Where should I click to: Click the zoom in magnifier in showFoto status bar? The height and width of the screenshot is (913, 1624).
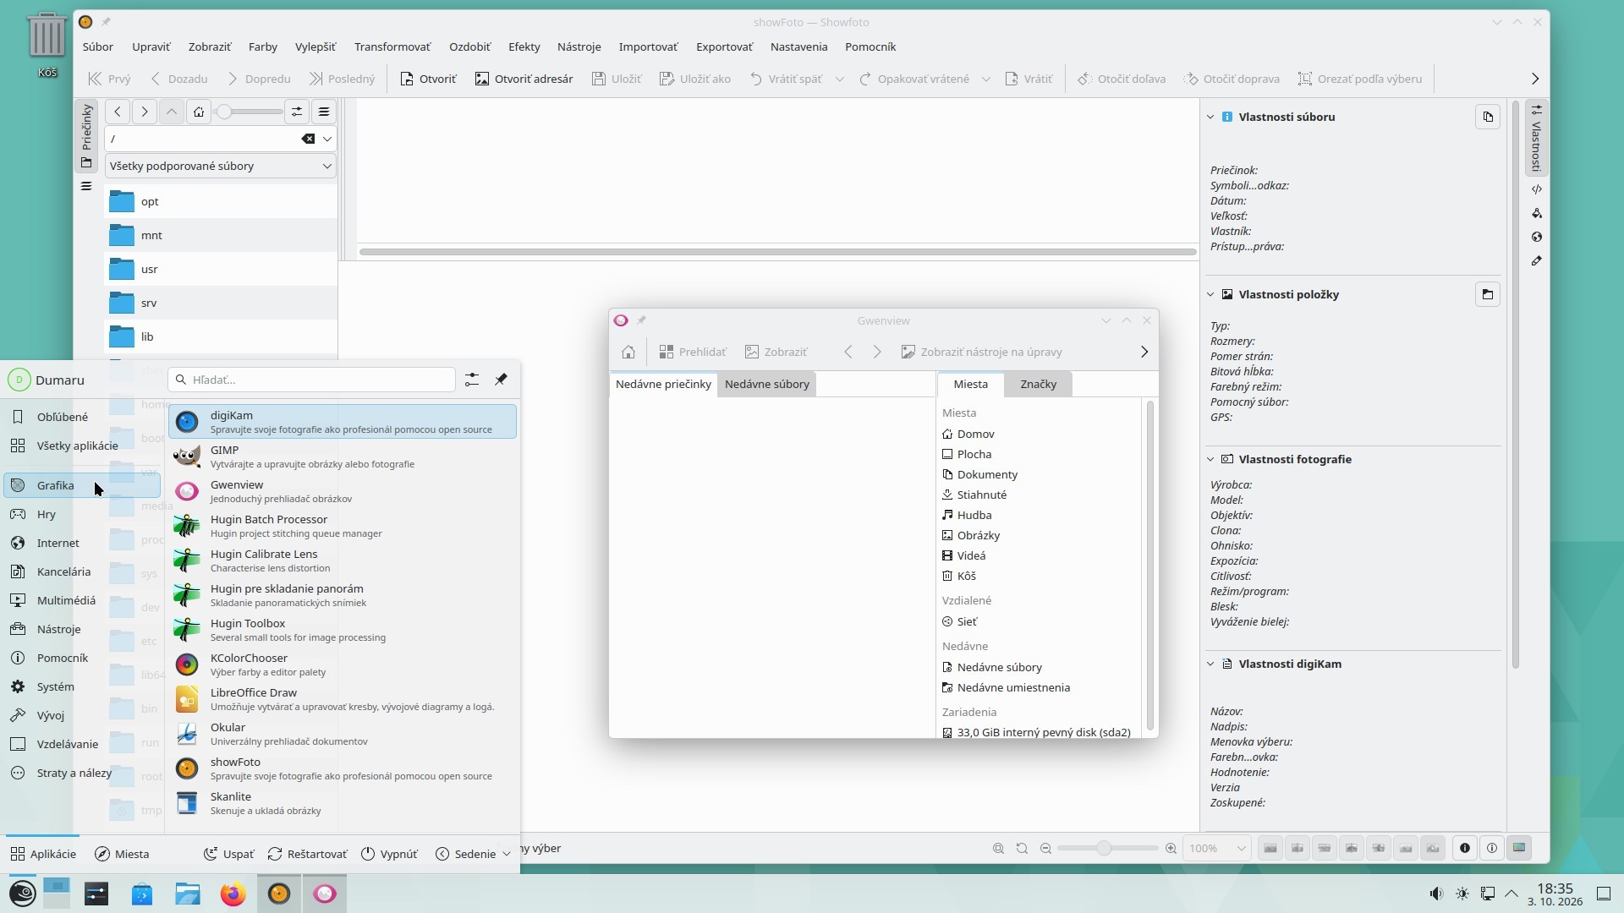click(1171, 848)
